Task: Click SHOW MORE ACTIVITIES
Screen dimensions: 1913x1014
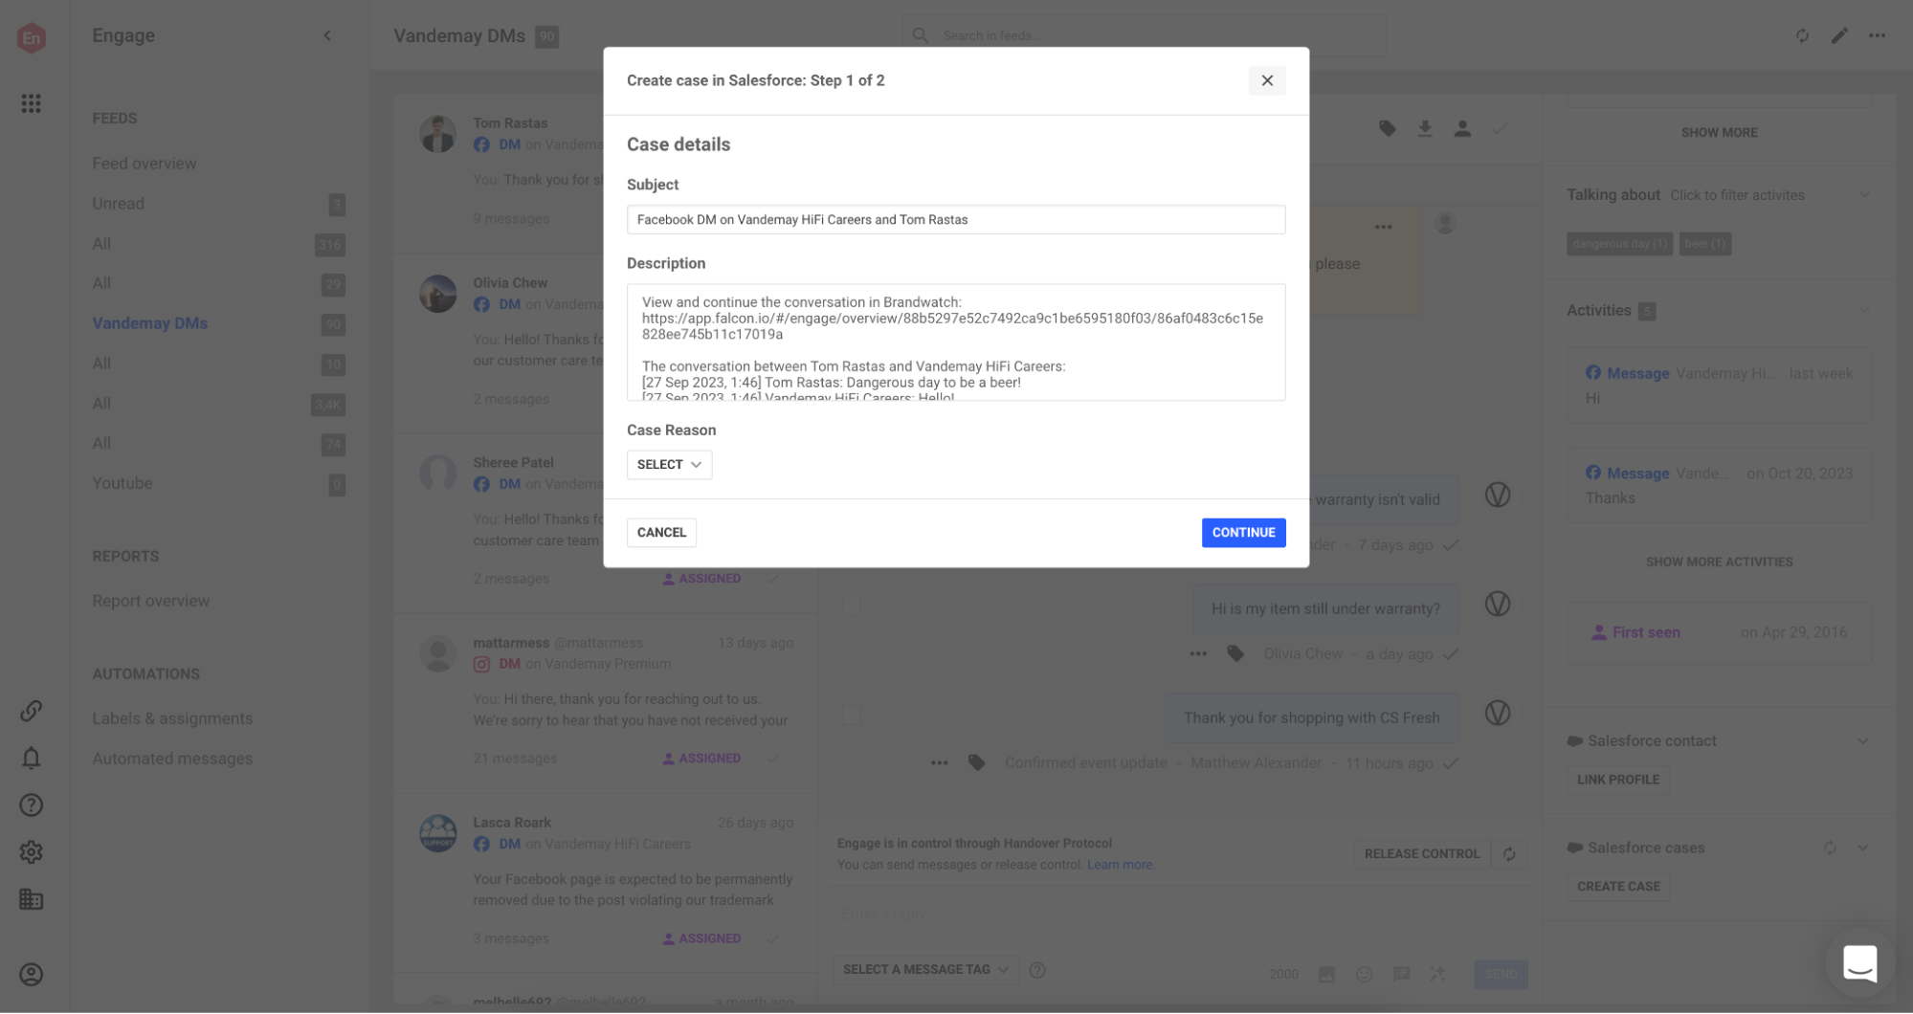Action: click(1719, 562)
